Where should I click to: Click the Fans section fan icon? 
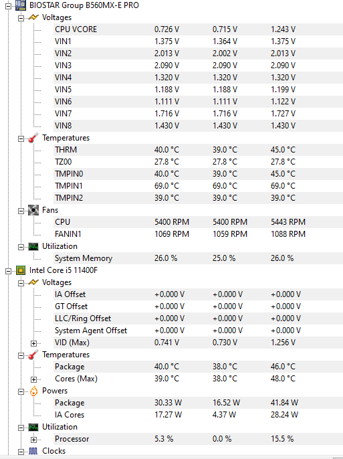[x=33, y=210]
